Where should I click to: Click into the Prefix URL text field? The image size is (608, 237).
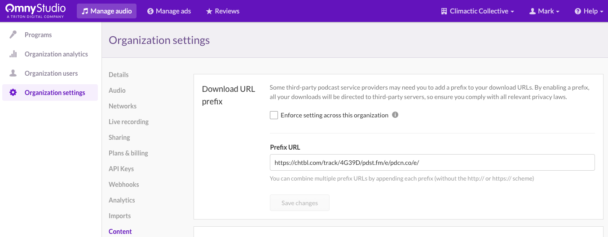tap(432, 163)
